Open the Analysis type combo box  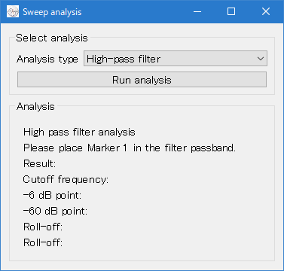(176, 59)
